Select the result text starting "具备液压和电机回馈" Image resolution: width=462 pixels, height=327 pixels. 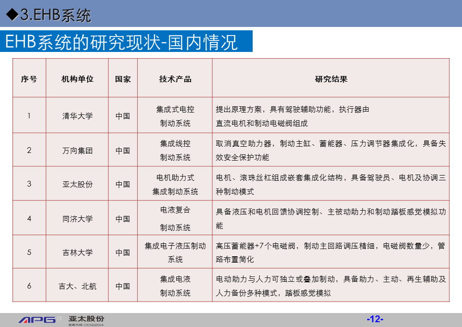click(x=331, y=219)
